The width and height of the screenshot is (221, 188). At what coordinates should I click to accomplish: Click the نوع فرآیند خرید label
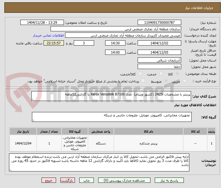click(x=204, y=81)
